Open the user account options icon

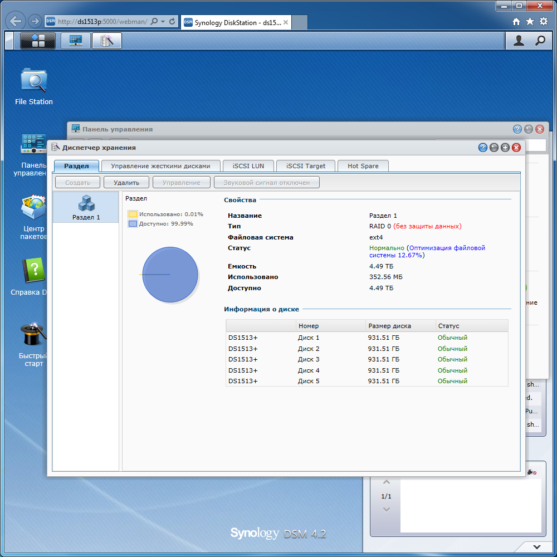[519, 41]
